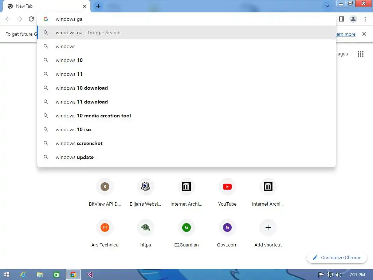Image resolution: width=373 pixels, height=280 pixels.
Task: Reload the page with the refresh icon
Action: coord(31,19)
